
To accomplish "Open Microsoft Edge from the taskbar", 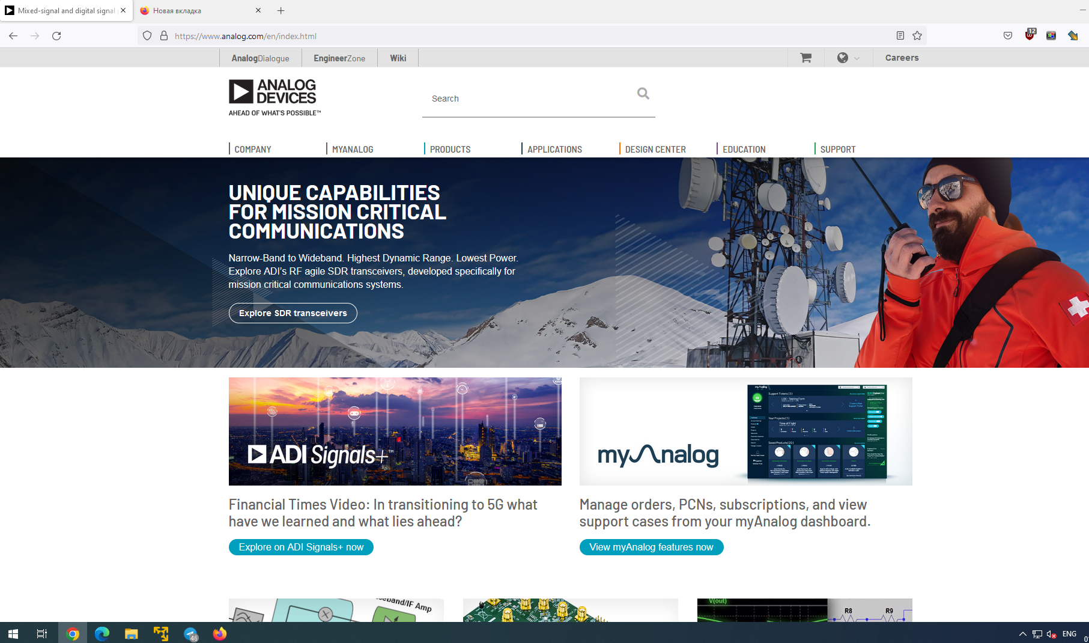I will coord(102,633).
